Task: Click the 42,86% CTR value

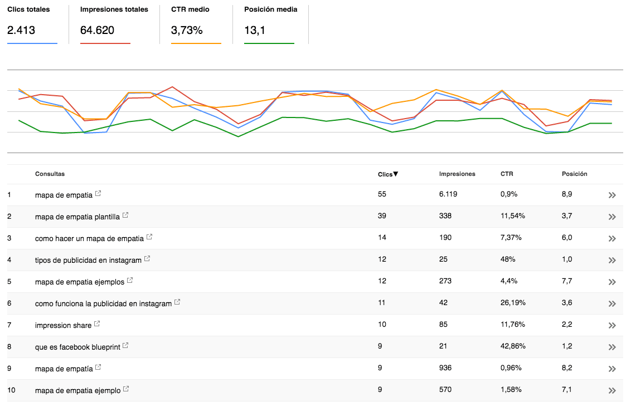Action: (x=513, y=346)
